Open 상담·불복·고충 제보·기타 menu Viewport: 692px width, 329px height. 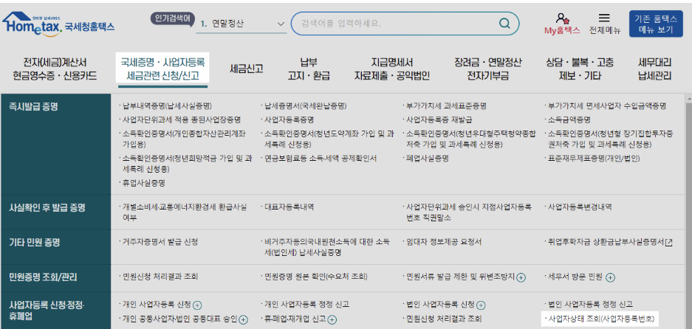pos(580,69)
